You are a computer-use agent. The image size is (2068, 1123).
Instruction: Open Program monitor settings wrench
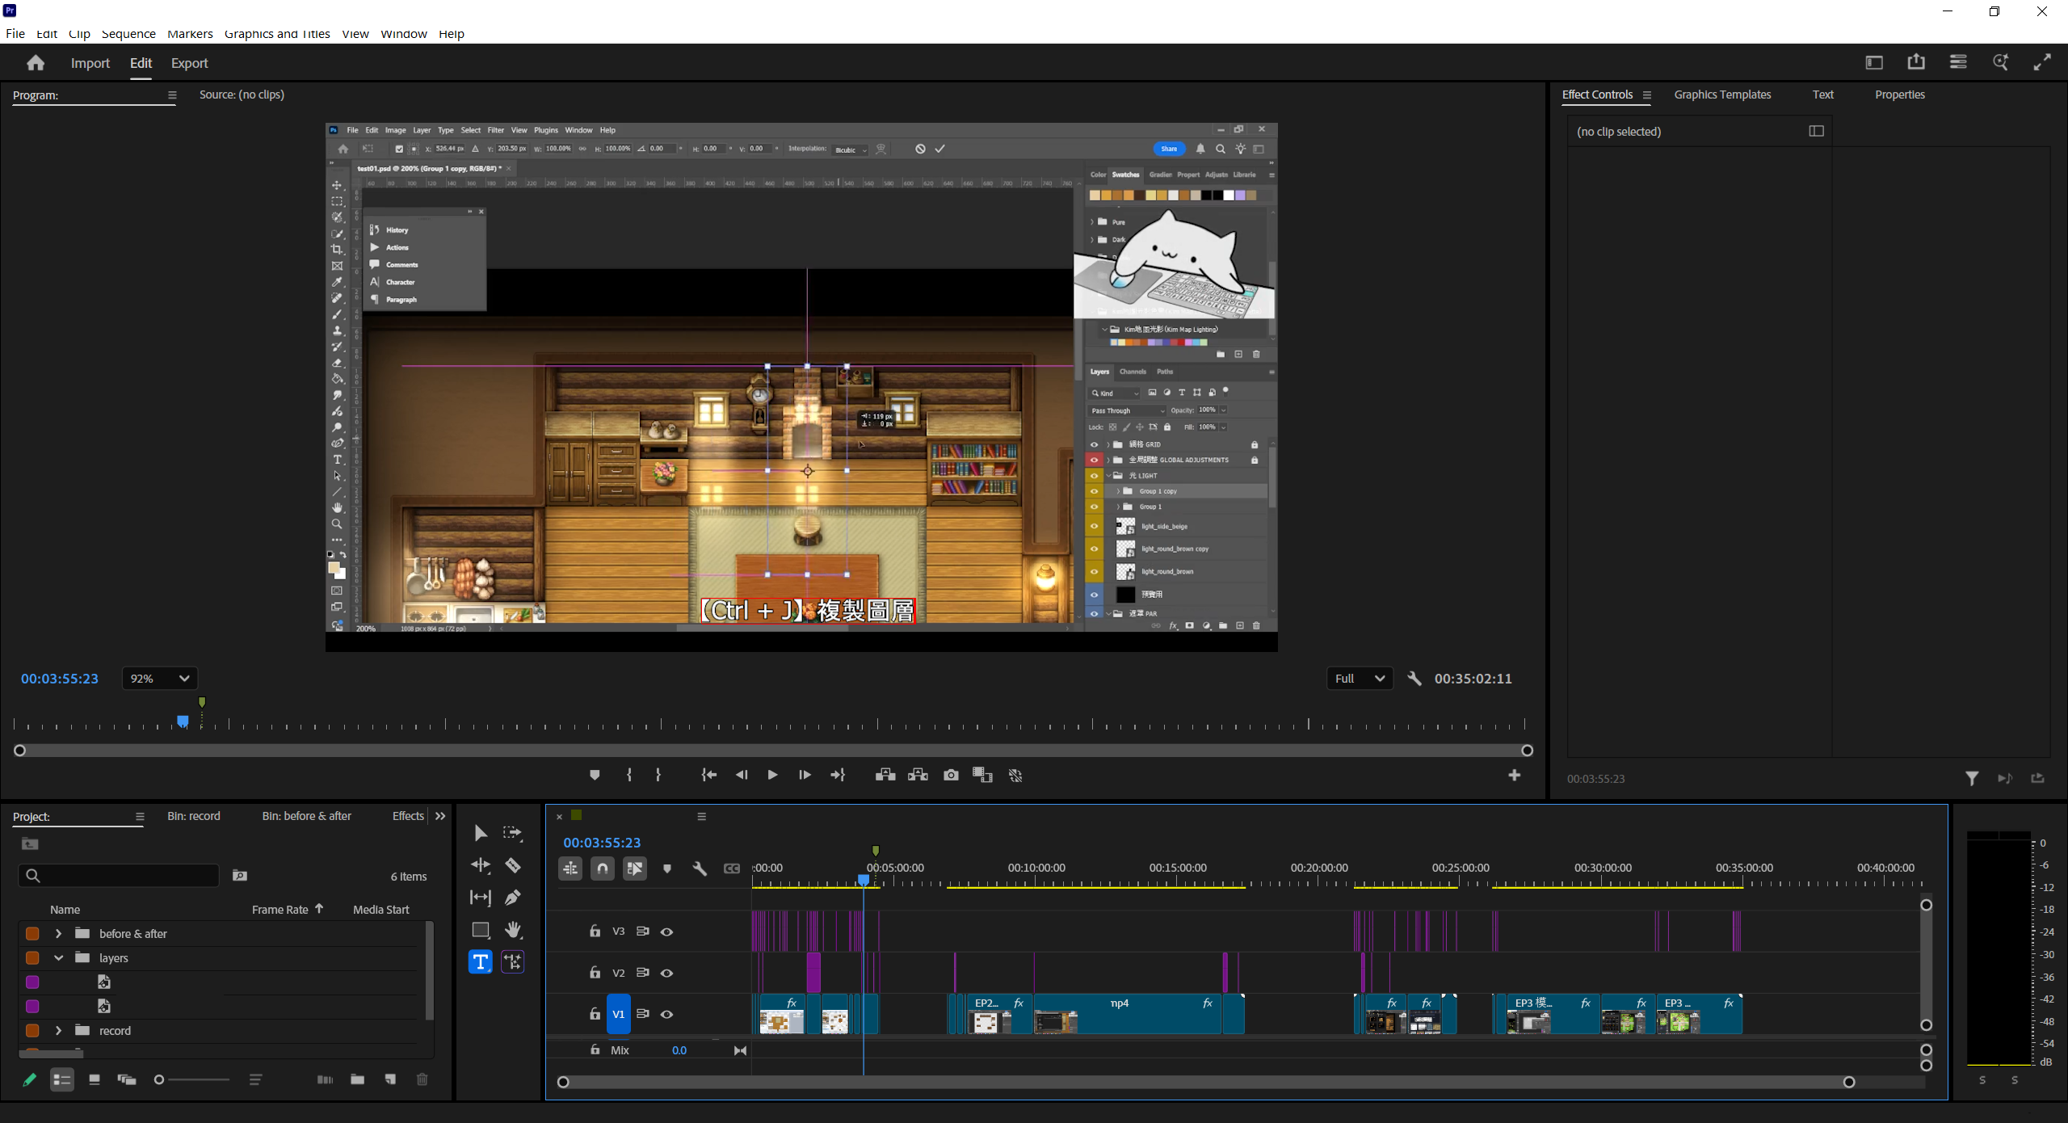(x=1414, y=679)
